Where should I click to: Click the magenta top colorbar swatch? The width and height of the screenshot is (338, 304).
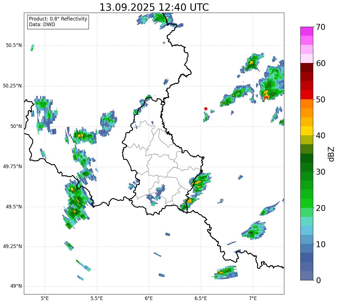click(x=307, y=31)
